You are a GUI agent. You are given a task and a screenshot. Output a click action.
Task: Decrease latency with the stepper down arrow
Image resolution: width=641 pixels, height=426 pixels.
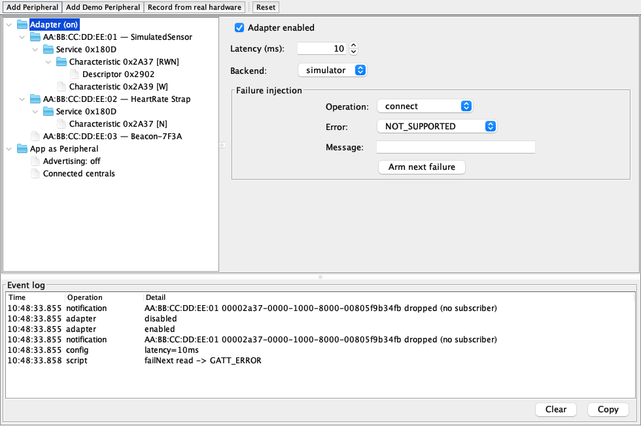(354, 52)
